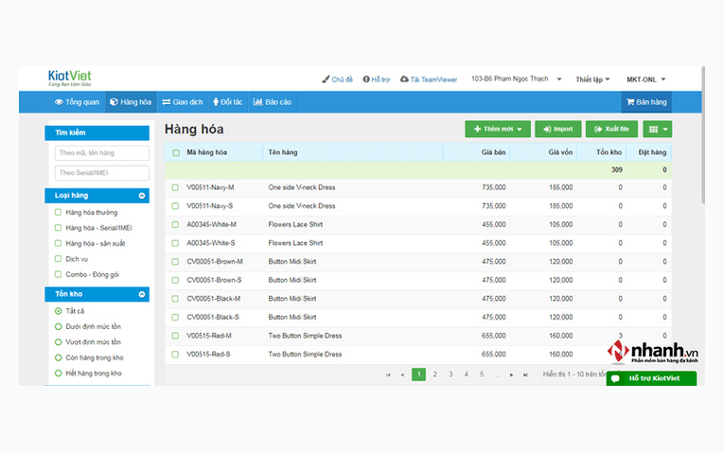This screenshot has width=724, height=452.
Task: Click the Import arrow icon
Action: [547, 130]
